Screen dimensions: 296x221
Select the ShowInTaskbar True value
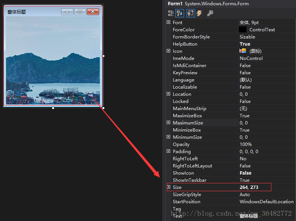(245, 180)
